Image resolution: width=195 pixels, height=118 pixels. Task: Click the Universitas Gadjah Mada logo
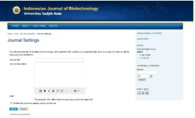point(16,10)
